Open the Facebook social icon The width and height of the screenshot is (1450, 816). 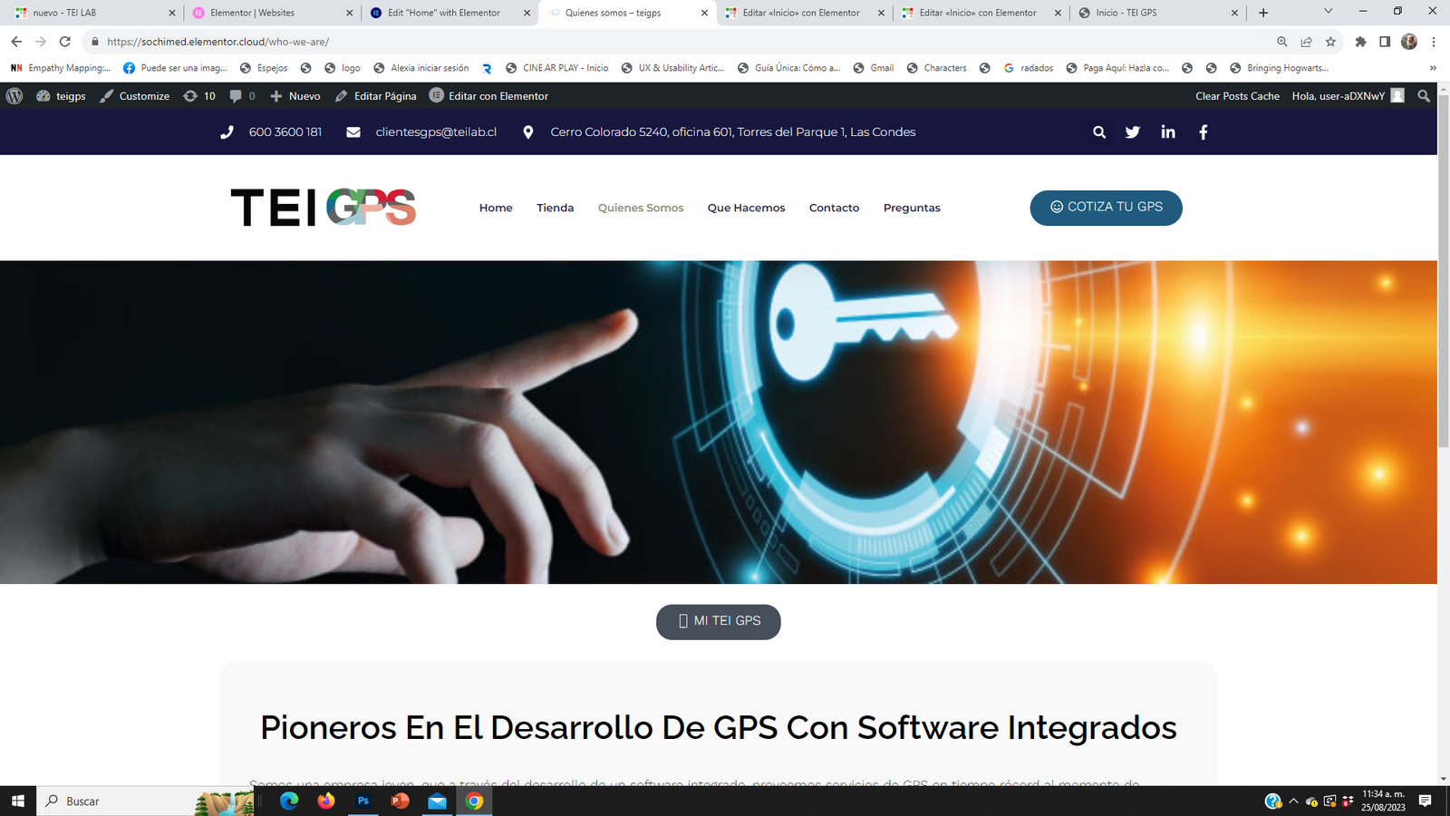click(x=1203, y=132)
